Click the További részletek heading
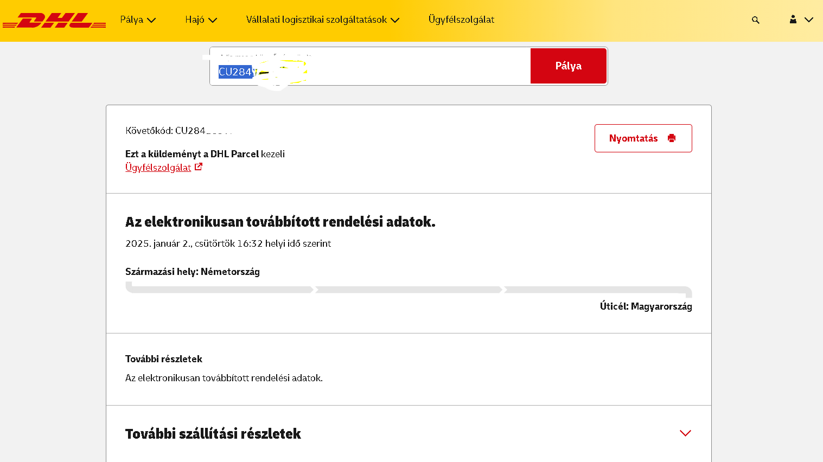 (164, 359)
